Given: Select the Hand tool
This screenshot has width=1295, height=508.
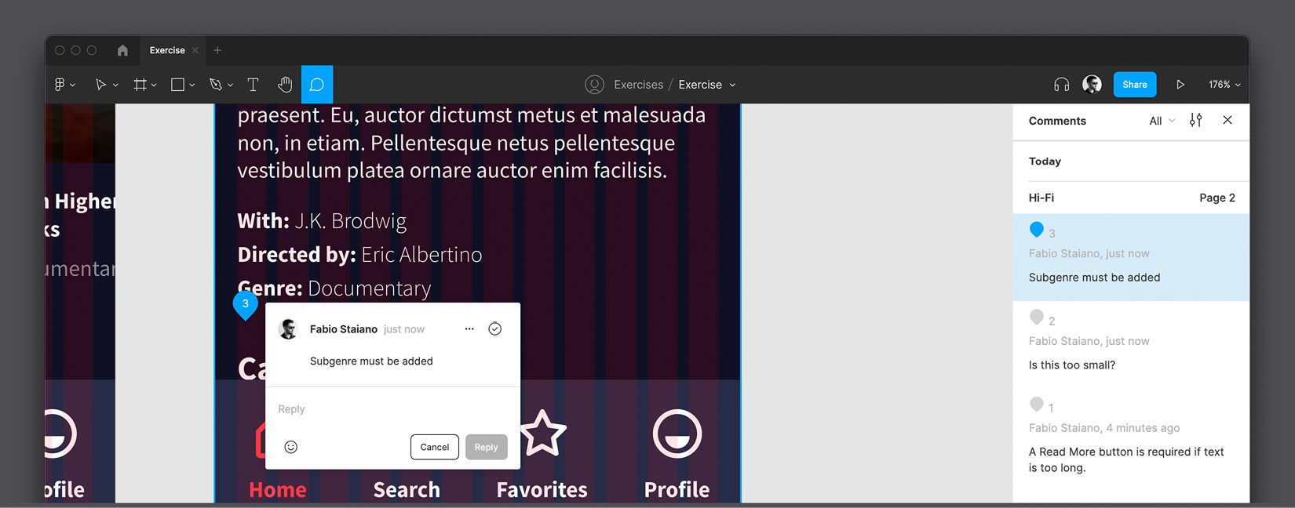Looking at the screenshot, I should pyautogui.click(x=285, y=85).
